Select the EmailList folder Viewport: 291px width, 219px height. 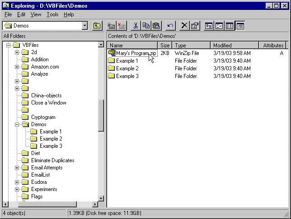(41, 175)
